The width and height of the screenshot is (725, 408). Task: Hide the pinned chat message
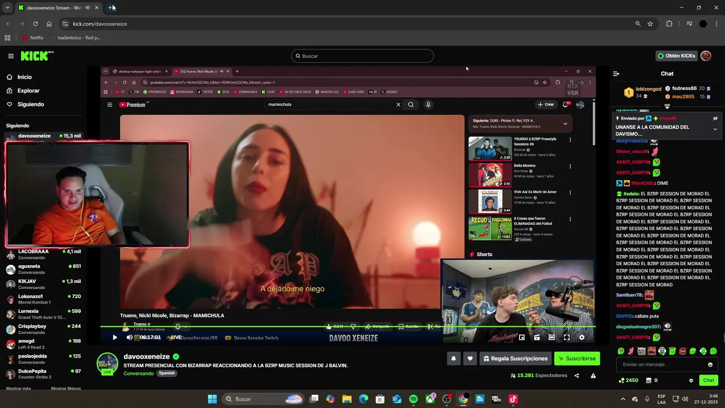coord(715,118)
